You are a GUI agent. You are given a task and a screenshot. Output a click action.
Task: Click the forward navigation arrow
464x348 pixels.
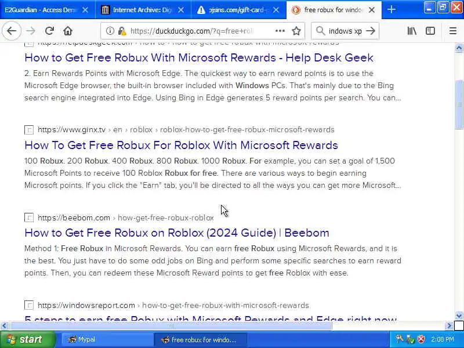click(31, 31)
